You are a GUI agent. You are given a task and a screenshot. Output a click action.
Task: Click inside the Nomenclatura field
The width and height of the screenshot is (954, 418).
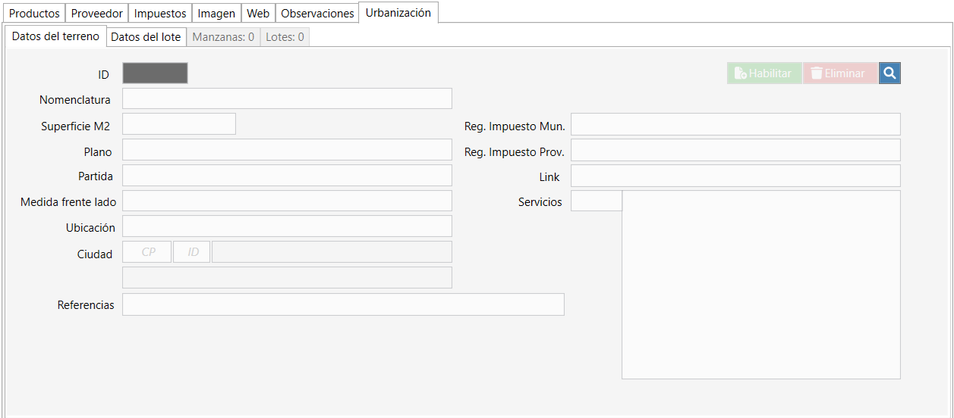point(287,98)
